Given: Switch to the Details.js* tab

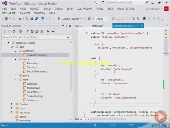Looking at the screenshot, I should coord(97,26).
